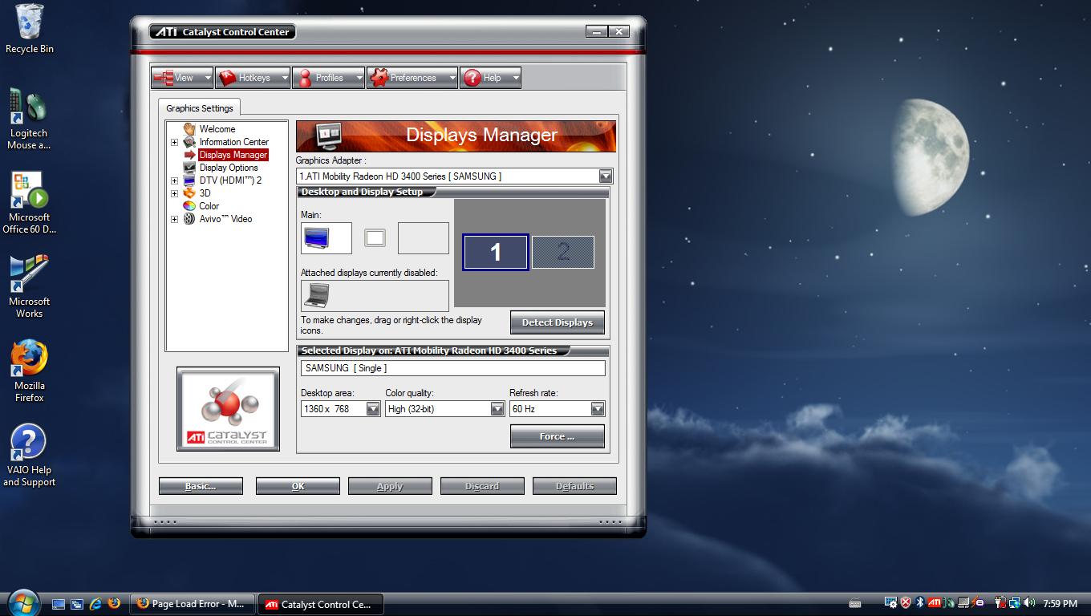Click the Defaults button
The width and height of the screenshot is (1091, 616).
(x=574, y=486)
